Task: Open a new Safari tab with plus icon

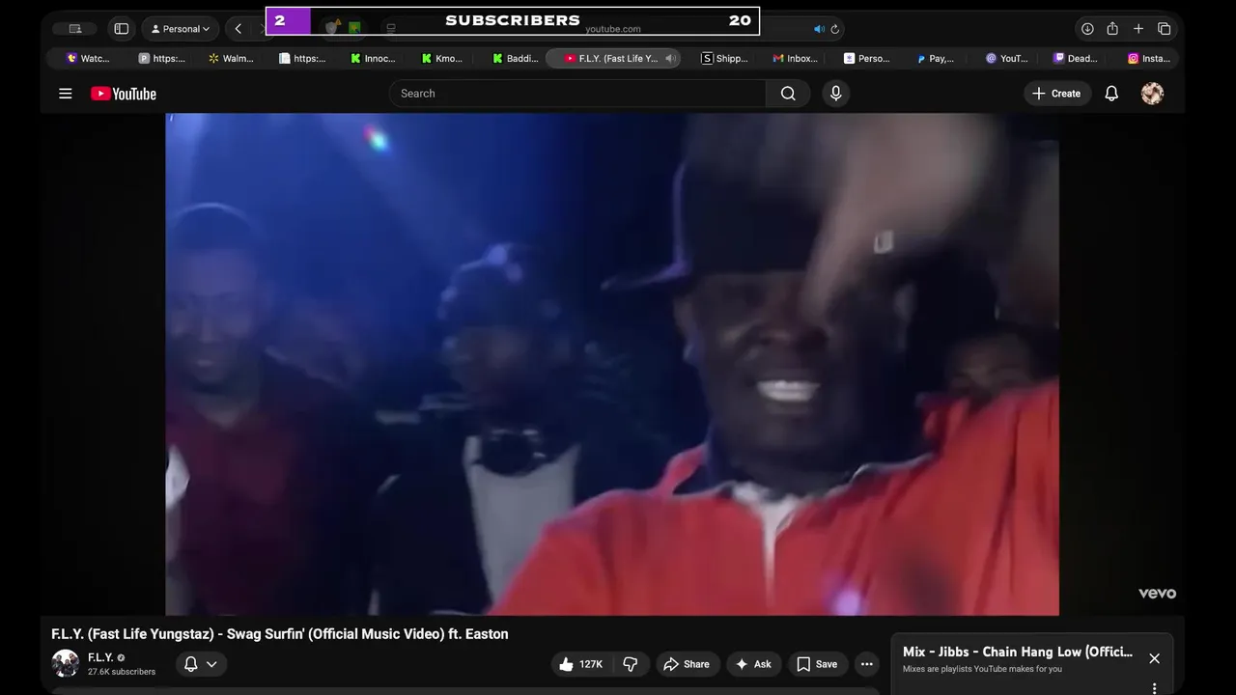Action: [x=1138, y=29]
